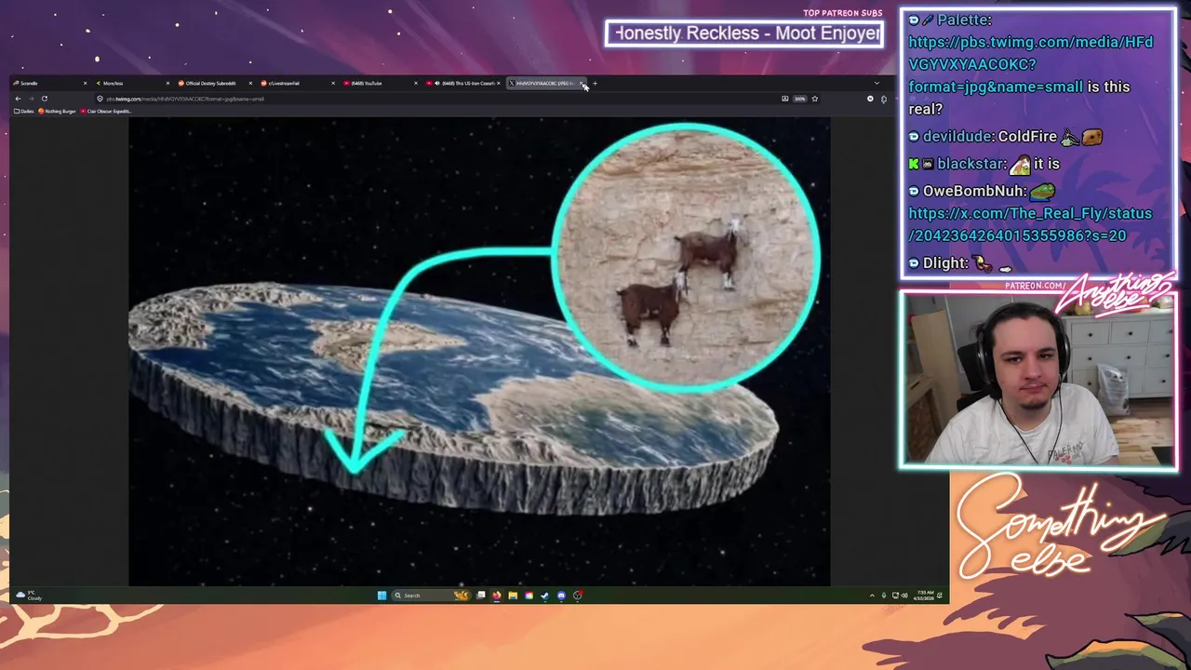The image size is (1191, 670).
Task: Open Firefox from the taskbar
Action: click(x=497, y=596)
